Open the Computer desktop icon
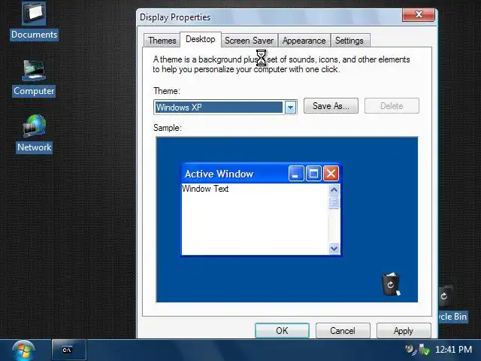Image resolution: width=481 pixels, height=361 pixels. 34,78
